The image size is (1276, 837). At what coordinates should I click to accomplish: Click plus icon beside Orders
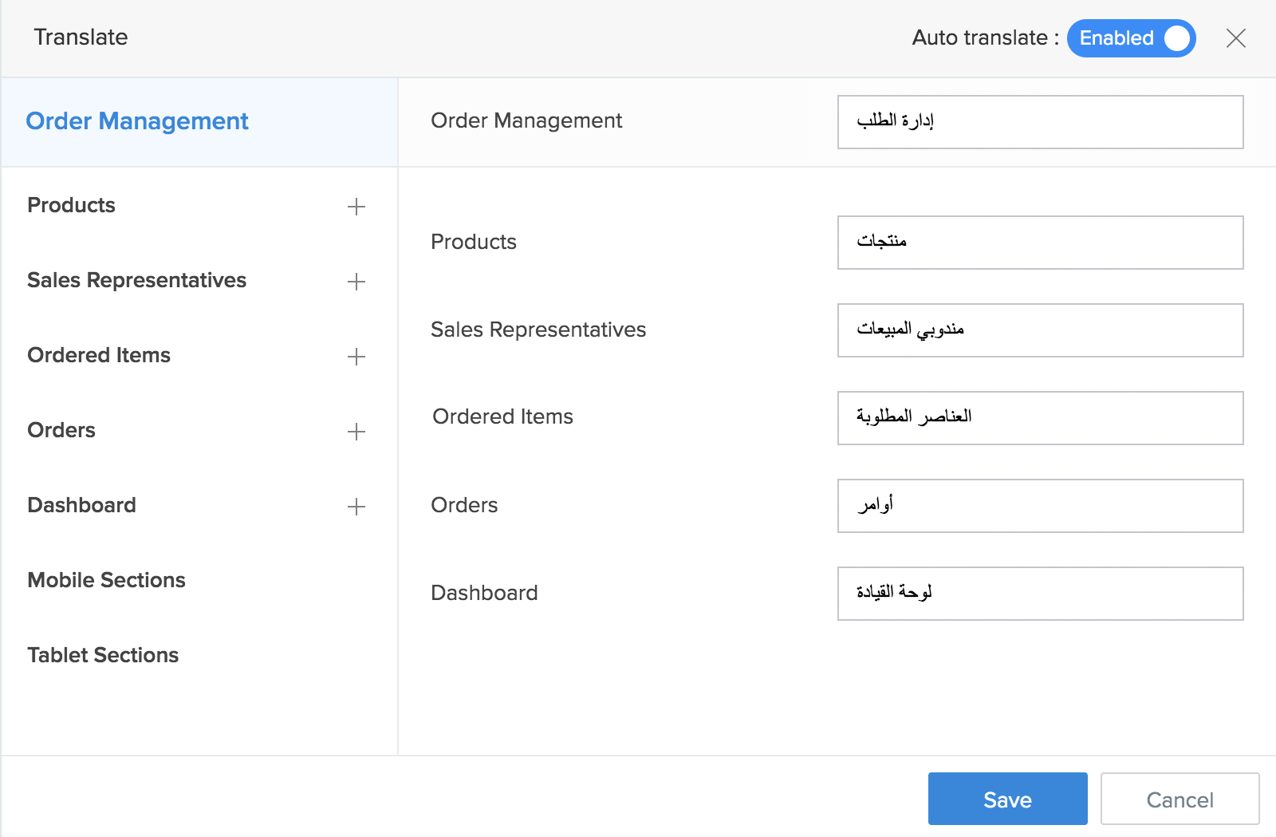click(x=356, y=432)
